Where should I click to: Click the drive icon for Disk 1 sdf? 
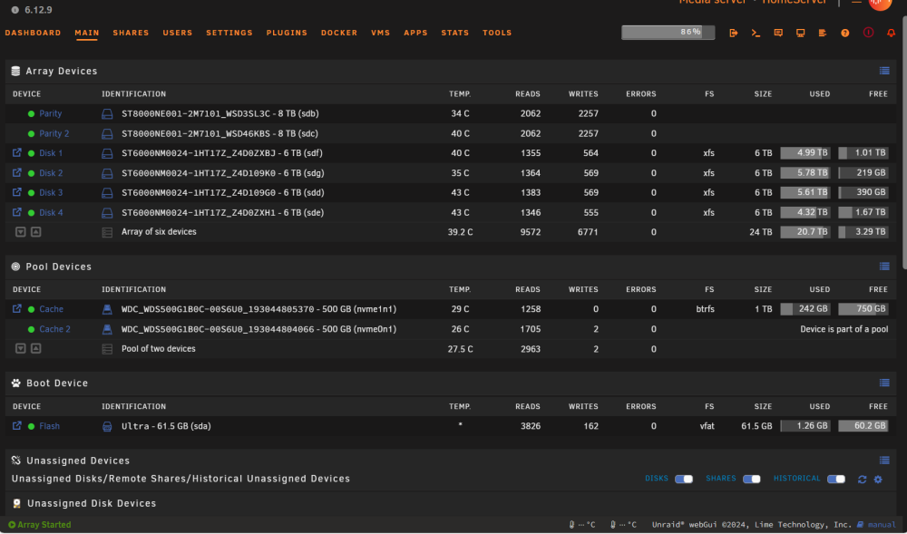107,153
